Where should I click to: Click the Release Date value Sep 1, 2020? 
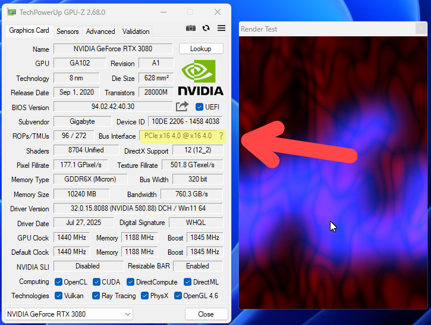(77, 92)
